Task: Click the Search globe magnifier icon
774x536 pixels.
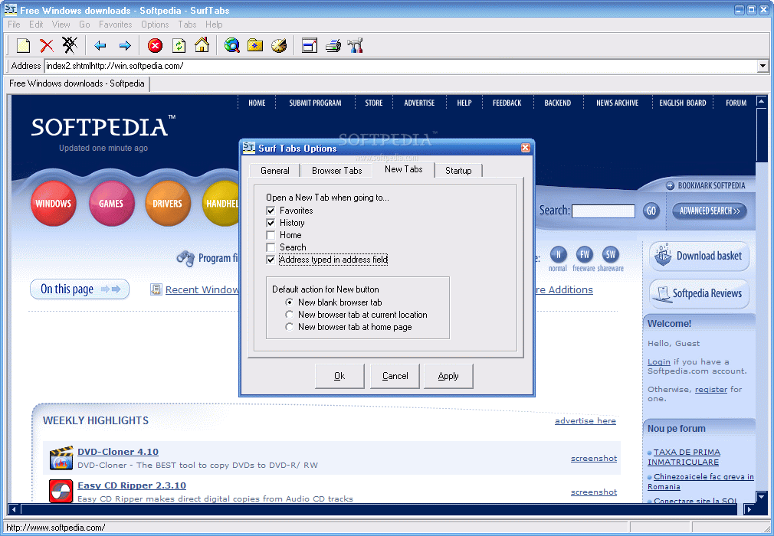Action: click(231, 45)
